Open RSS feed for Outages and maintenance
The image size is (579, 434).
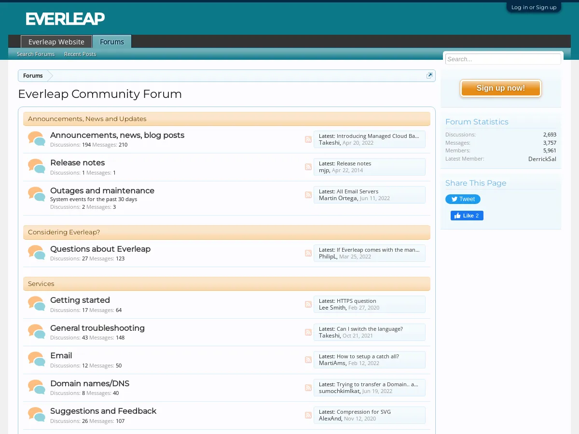pyautogui.click(x=308, y=195)
